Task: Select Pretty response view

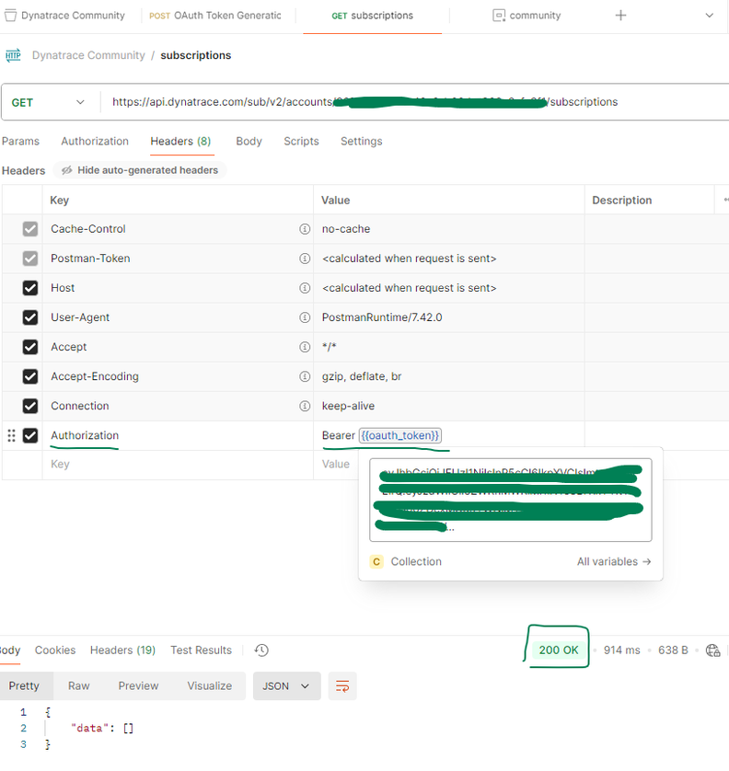Action: pyautogui.click(x=24, y=686)
